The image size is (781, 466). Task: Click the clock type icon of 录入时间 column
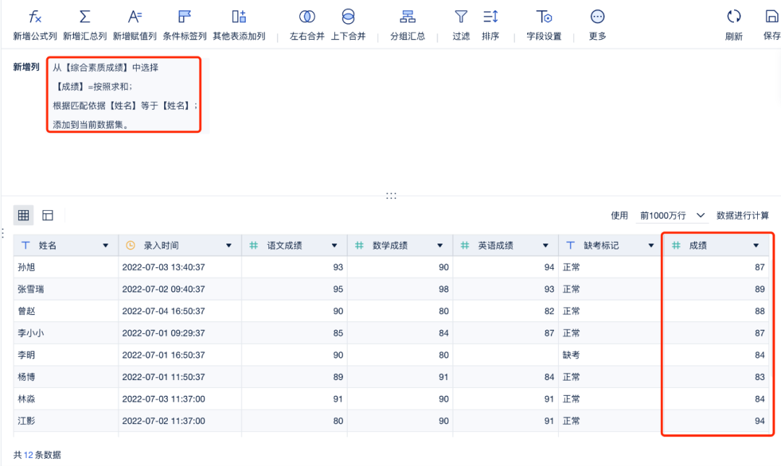tap(130, 246)
